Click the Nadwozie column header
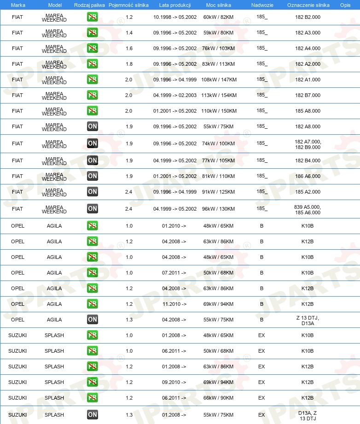The height and width of the screenshot is (424, 360). tap(262, 5)
